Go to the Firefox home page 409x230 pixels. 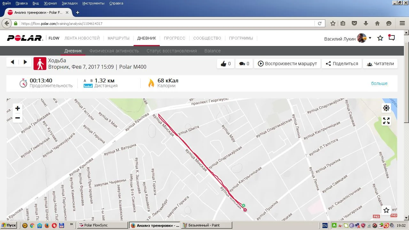click(377, 23)
